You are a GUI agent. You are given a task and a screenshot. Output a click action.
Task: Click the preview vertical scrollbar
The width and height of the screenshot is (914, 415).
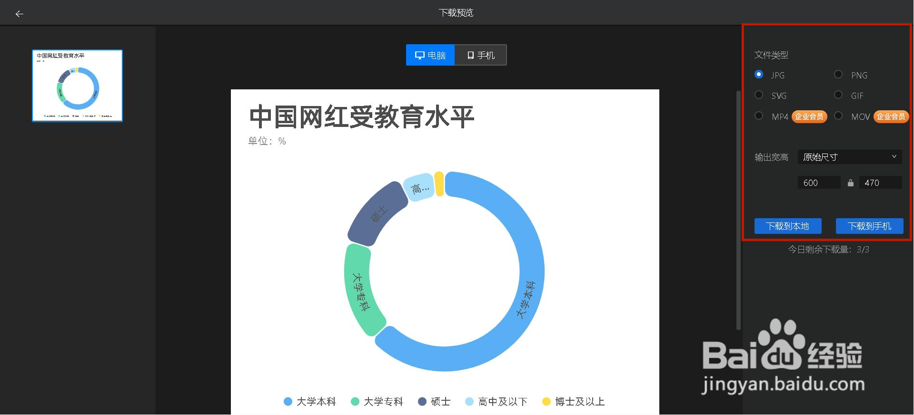coord(738,209)
